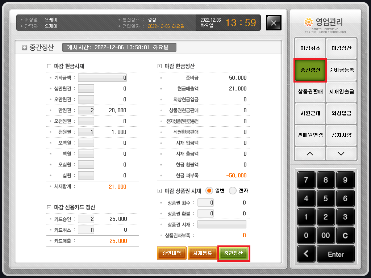
Task: Click the 오만원권 count field
Action: pyautogui.click(x=86, y=100)
